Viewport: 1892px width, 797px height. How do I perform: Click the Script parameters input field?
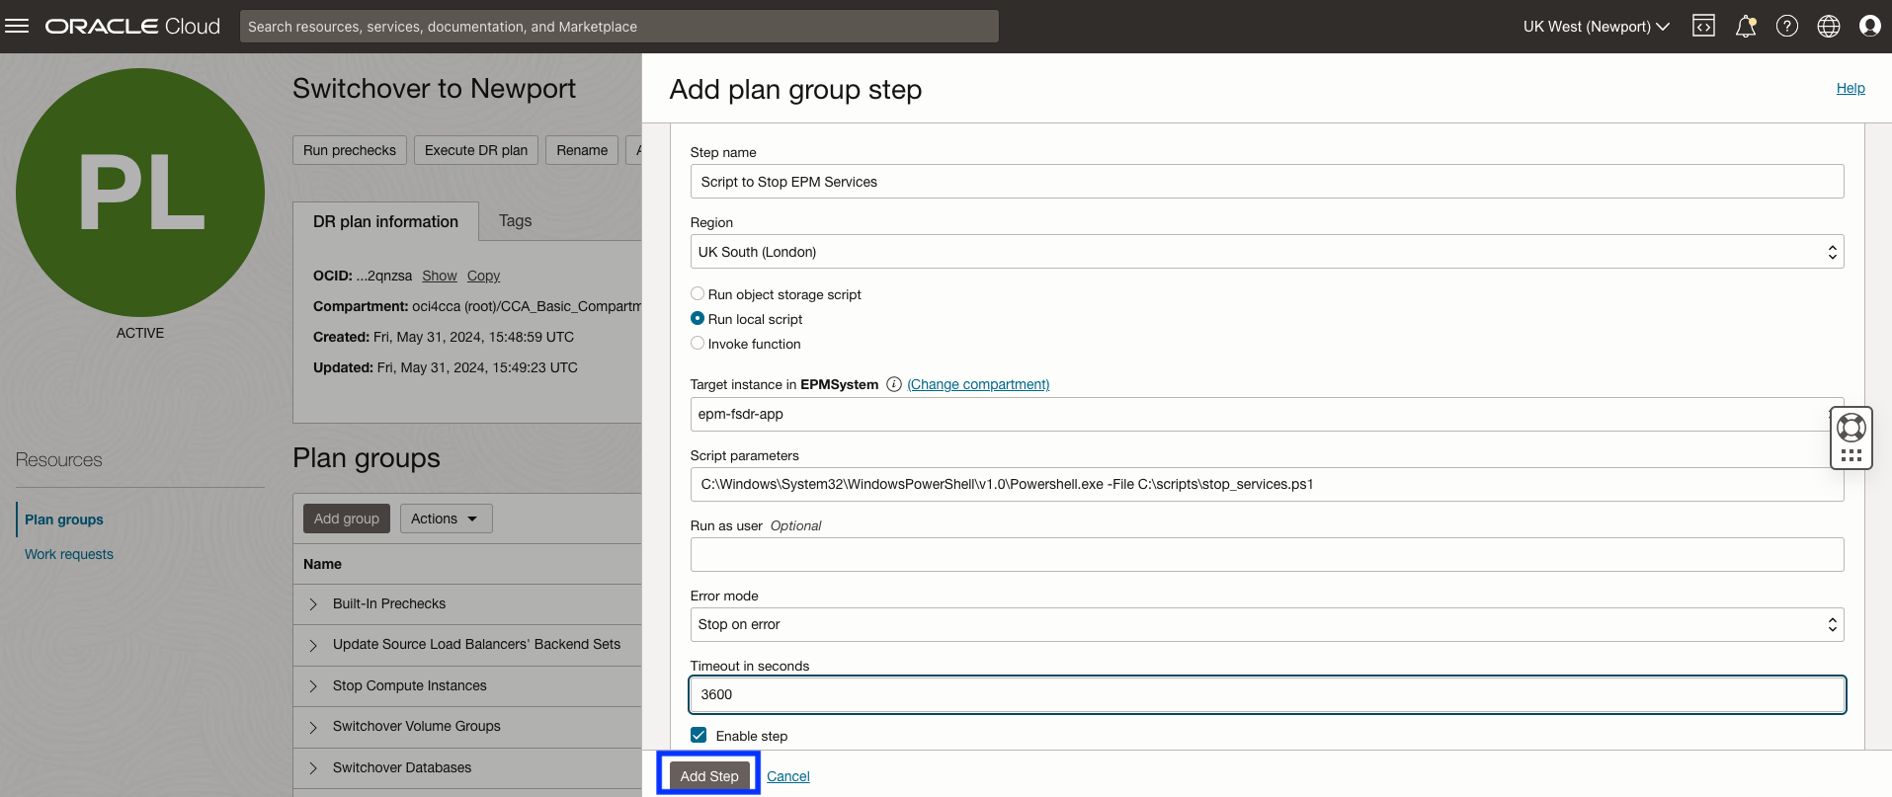(1267, 484)
